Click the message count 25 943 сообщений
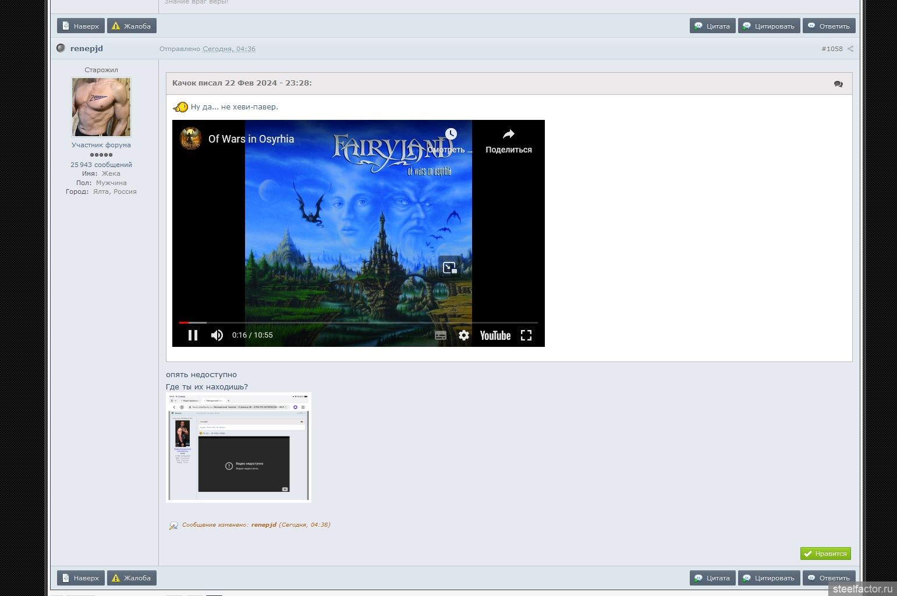Image resolution: width=897 pixels, height=596 pixels. [101, 165]
